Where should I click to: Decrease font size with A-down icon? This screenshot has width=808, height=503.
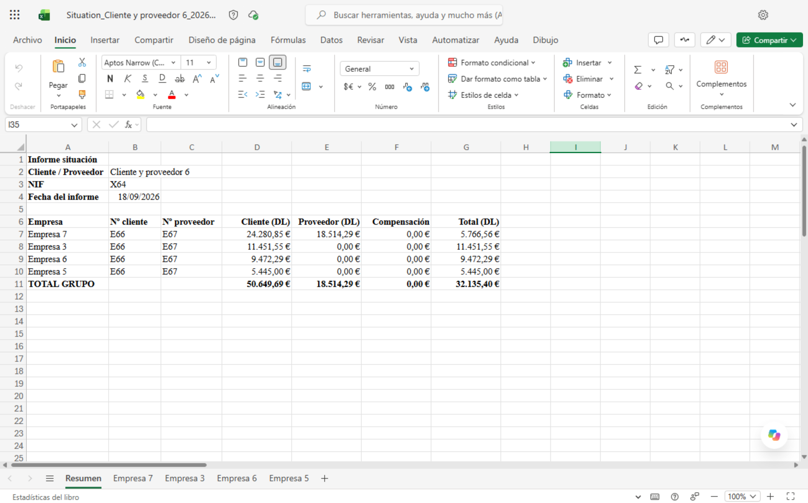tap(214, 79)
